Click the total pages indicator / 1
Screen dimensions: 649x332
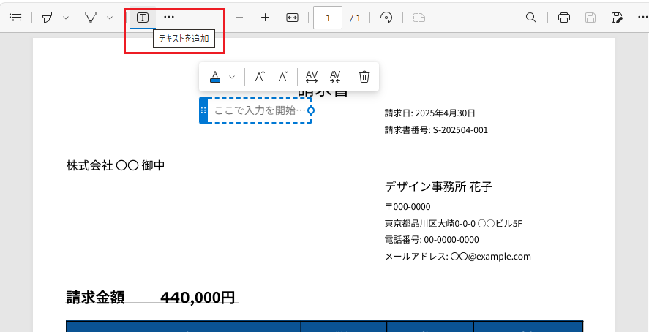click(x=355, y=18)
